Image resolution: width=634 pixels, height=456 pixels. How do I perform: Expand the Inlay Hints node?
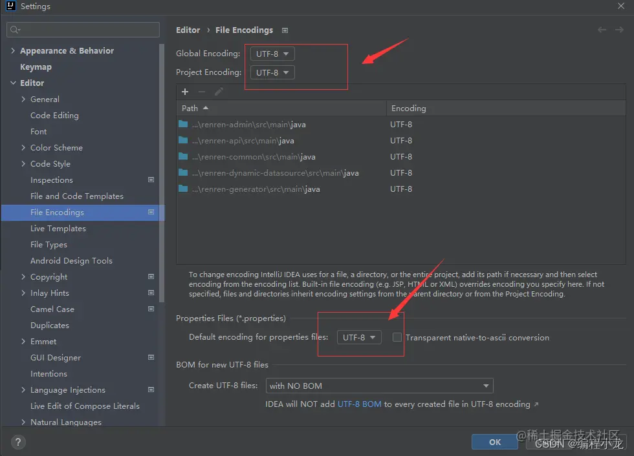coord(23,293)
